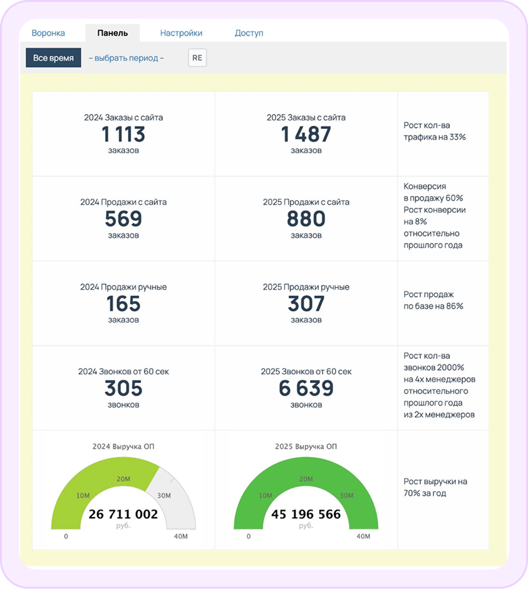Screen dimensions: 528x589
Task: Click the Рост продаж по базе на 86% note
Action: click(433, 300)
